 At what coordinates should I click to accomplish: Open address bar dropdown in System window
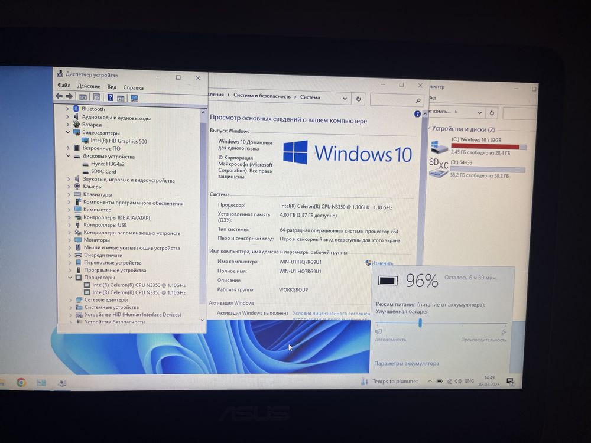pos(345,99)
